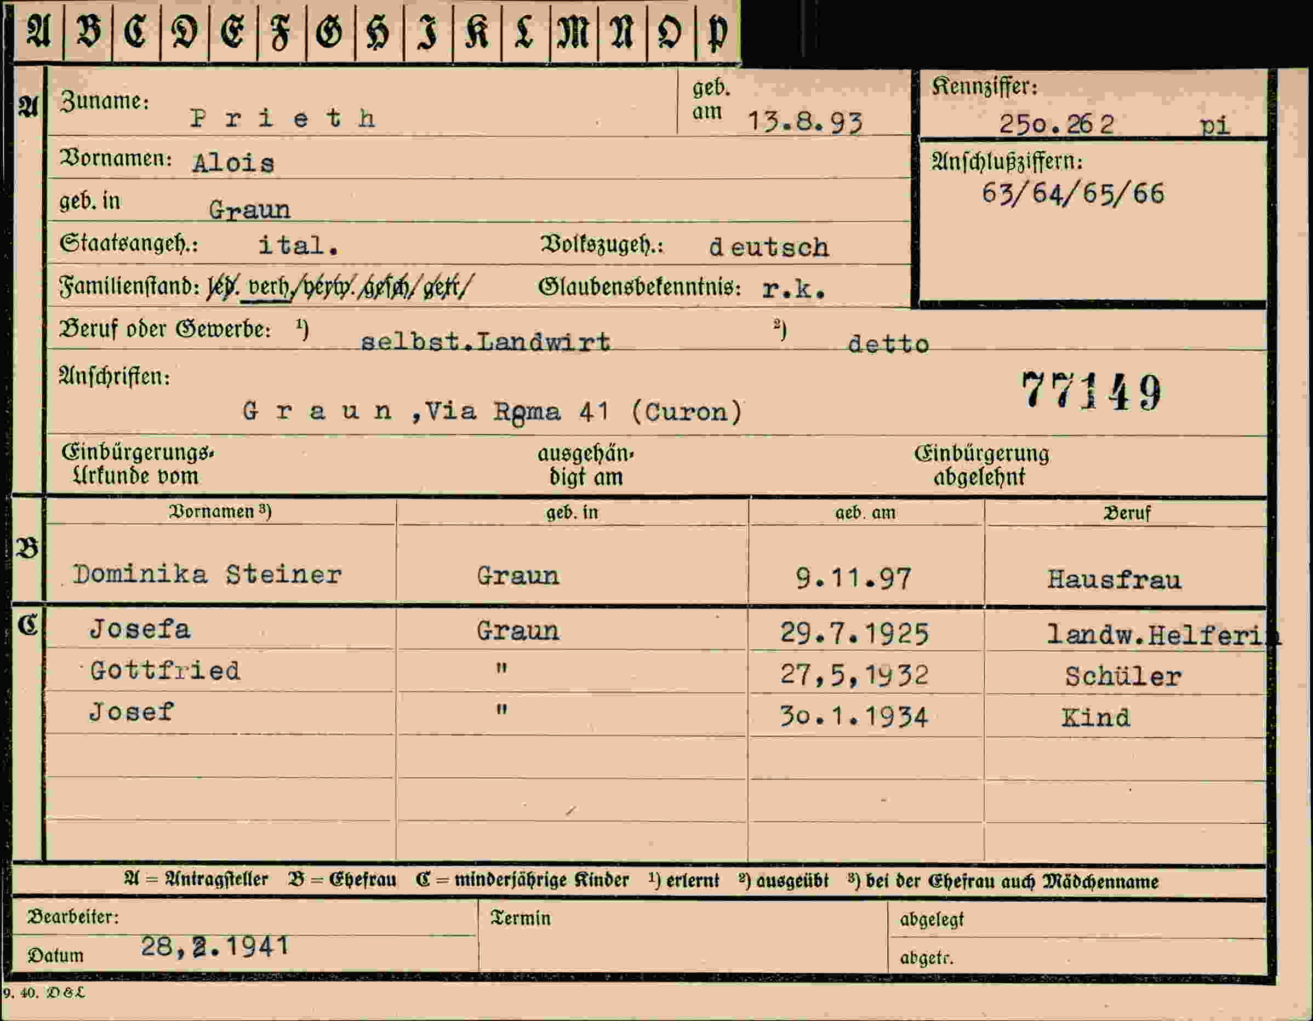Click the stamped number '77149'
The width and height of the screenshot is (1313, 1021).
pos(1091,391)
